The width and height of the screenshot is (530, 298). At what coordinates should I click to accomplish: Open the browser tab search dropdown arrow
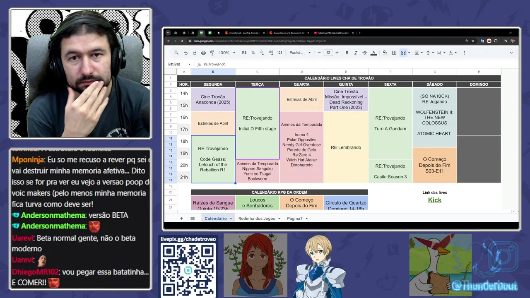coord(168,33)
